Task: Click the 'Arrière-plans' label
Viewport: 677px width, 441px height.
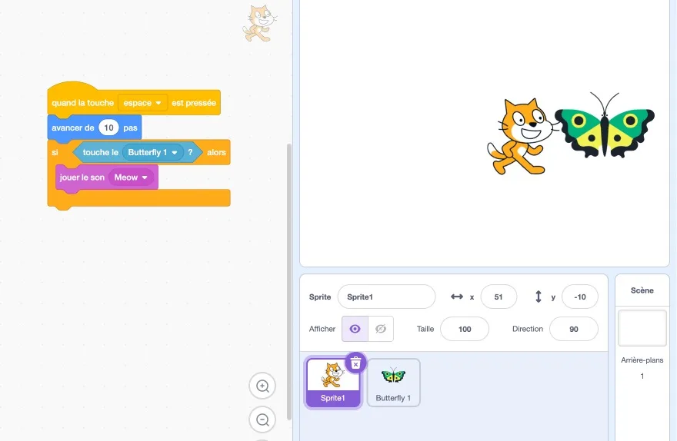Action: tap(642, 360)
